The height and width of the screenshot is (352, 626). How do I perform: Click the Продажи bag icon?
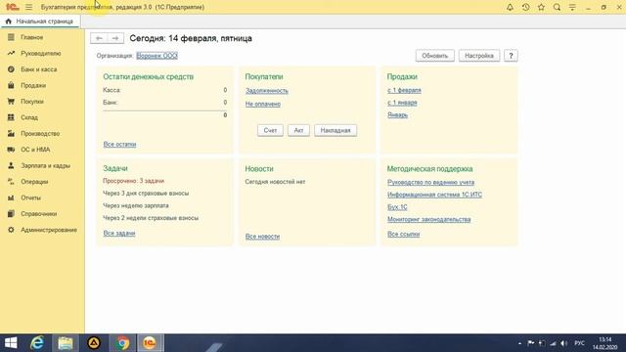[11, 85]
